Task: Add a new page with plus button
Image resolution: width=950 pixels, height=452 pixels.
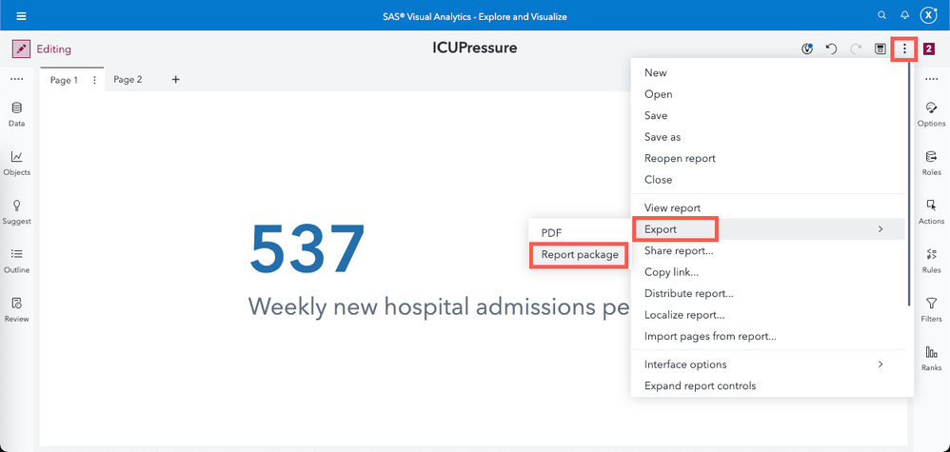Action: pos(175,80)
